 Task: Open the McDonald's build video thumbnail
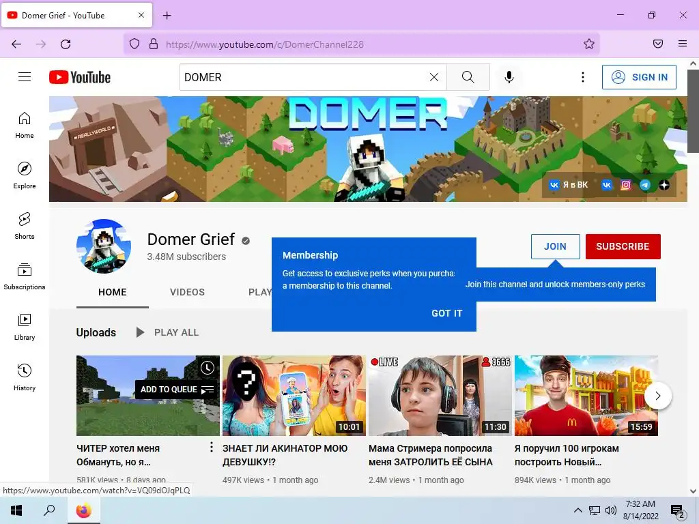coord(586,395)
